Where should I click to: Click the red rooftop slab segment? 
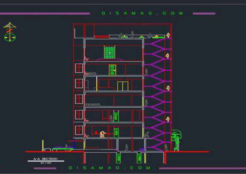[x=101, y=37]
